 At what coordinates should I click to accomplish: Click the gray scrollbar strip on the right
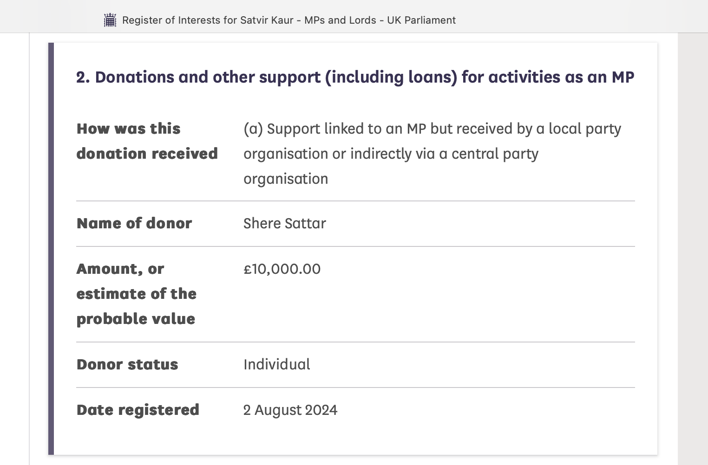pyautogui.click(x=693, y=248)
